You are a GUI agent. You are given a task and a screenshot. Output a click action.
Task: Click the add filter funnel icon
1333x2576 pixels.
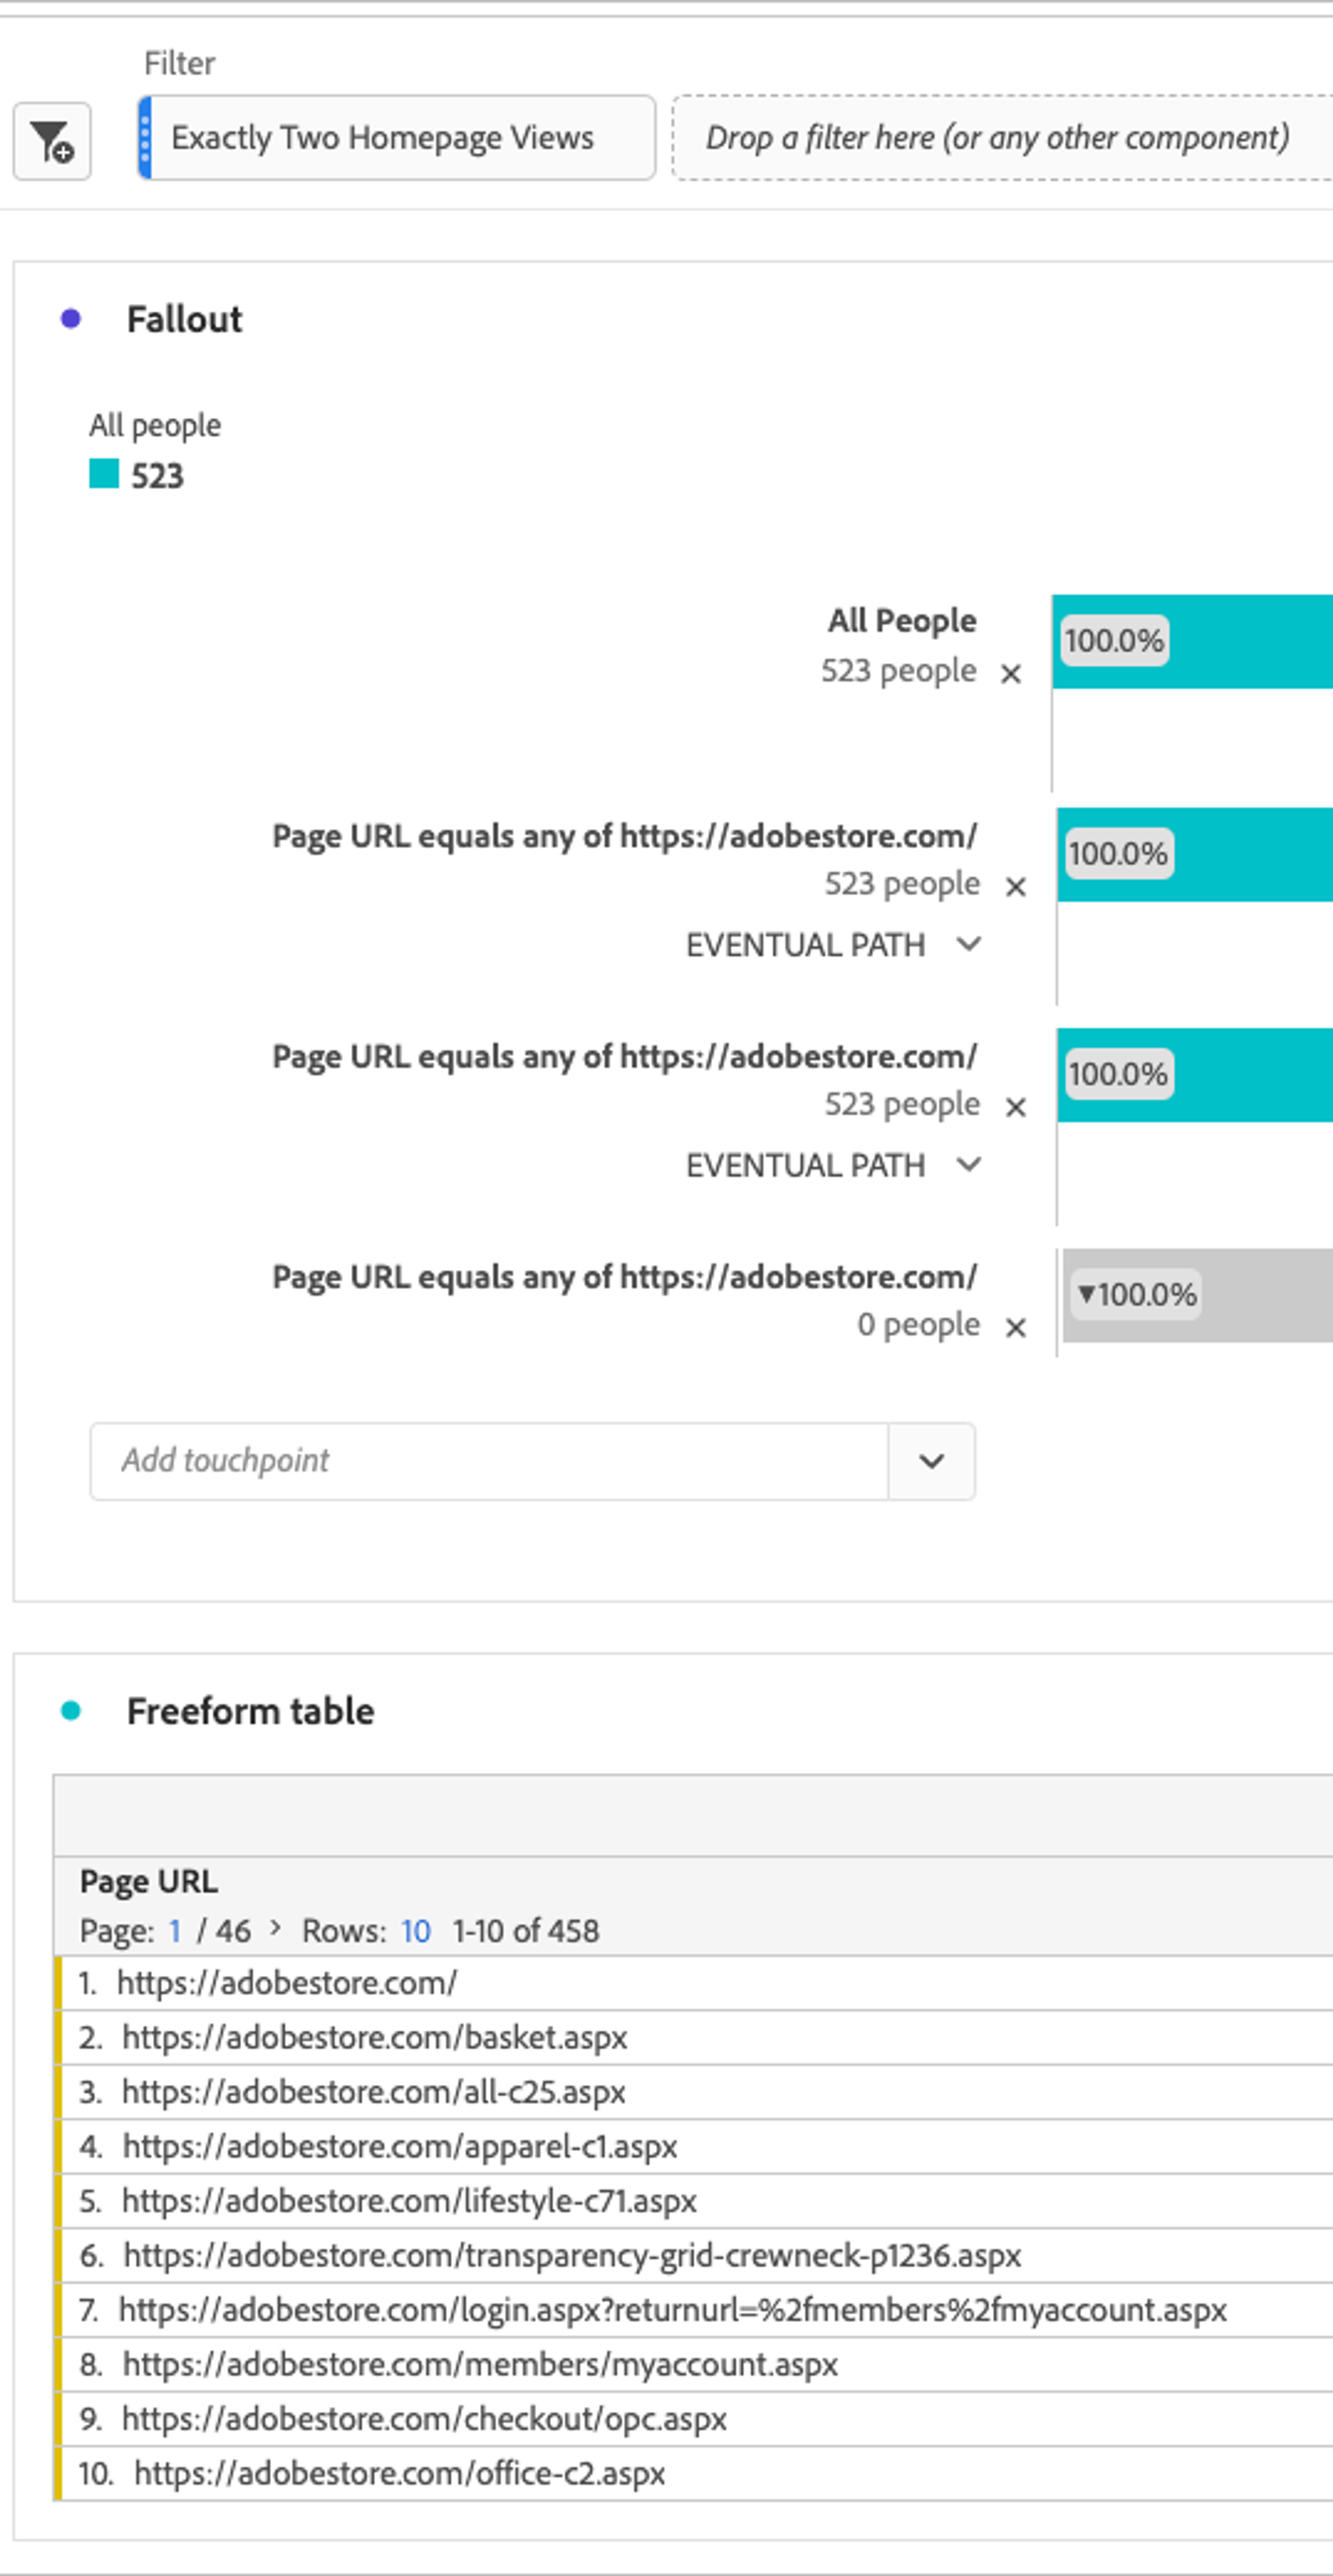tap(52, 141)
